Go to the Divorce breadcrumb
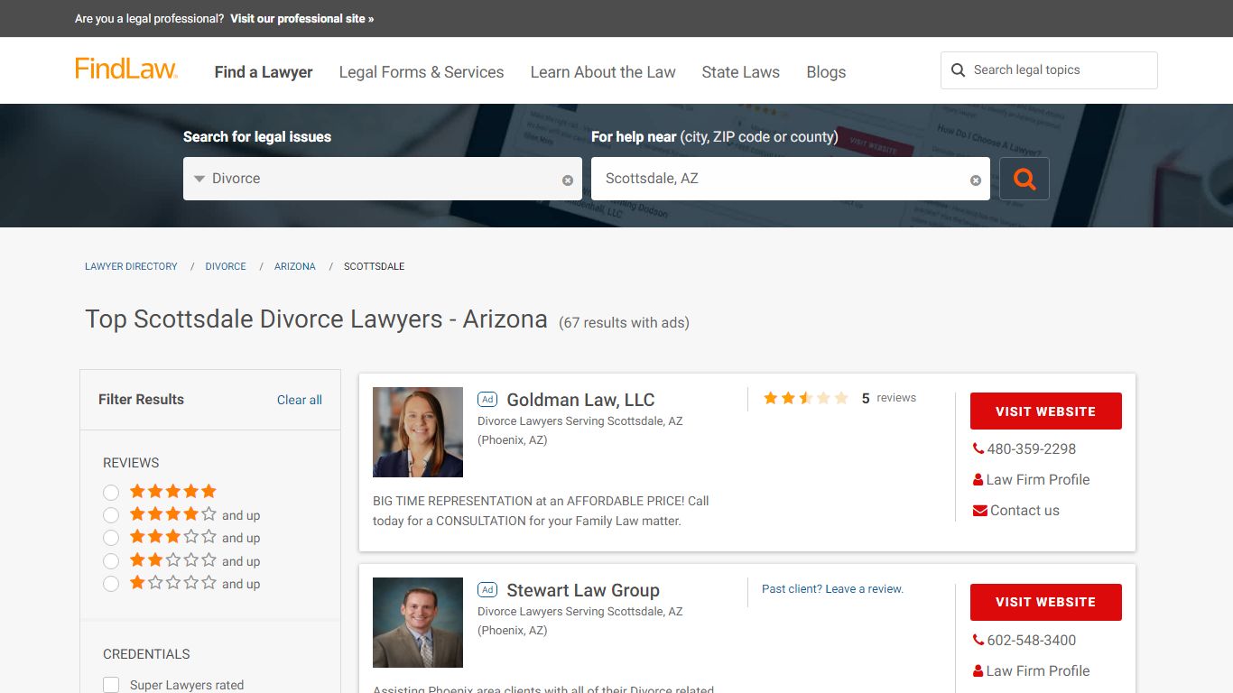Image resolution: width=1233 pixels, height=693 pixels. tap(226, 266)
